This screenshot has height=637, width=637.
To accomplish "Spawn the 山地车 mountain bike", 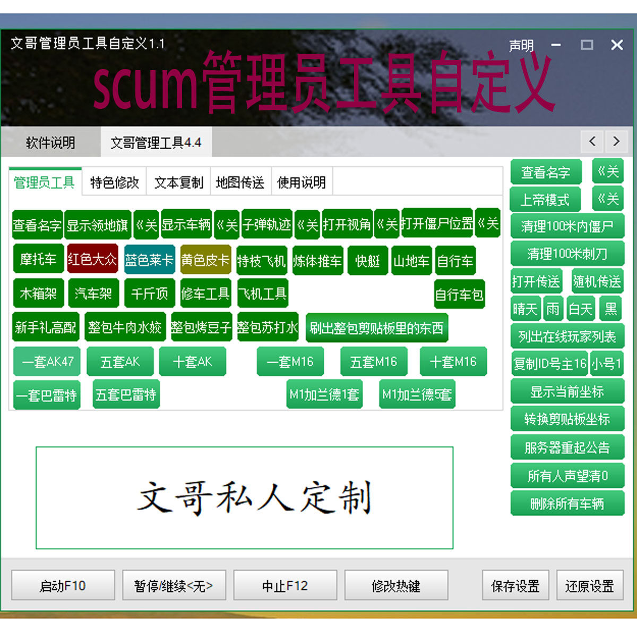I will [411, 261].
